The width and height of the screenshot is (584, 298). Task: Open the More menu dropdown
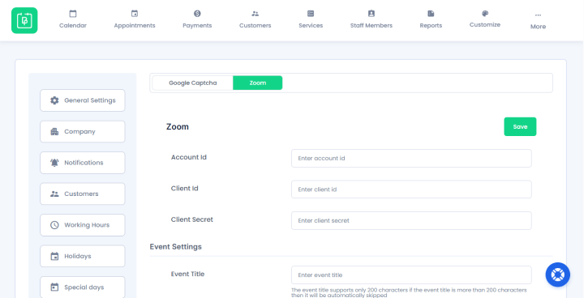click(539, 27)
